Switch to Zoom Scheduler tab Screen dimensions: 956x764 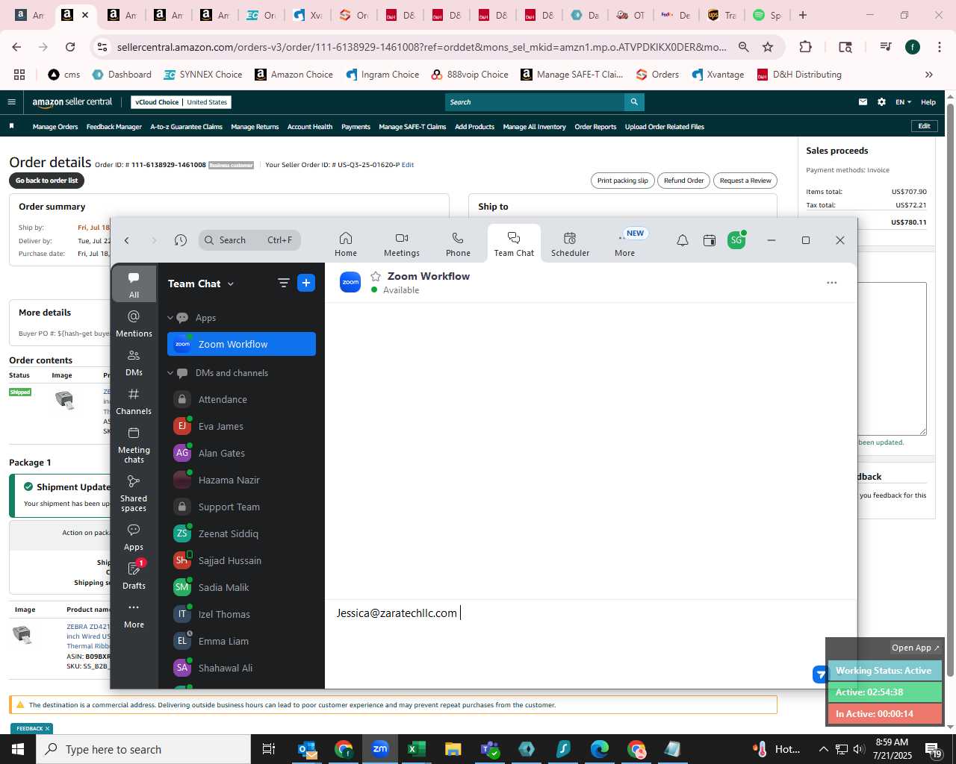[x=570, y=244]
